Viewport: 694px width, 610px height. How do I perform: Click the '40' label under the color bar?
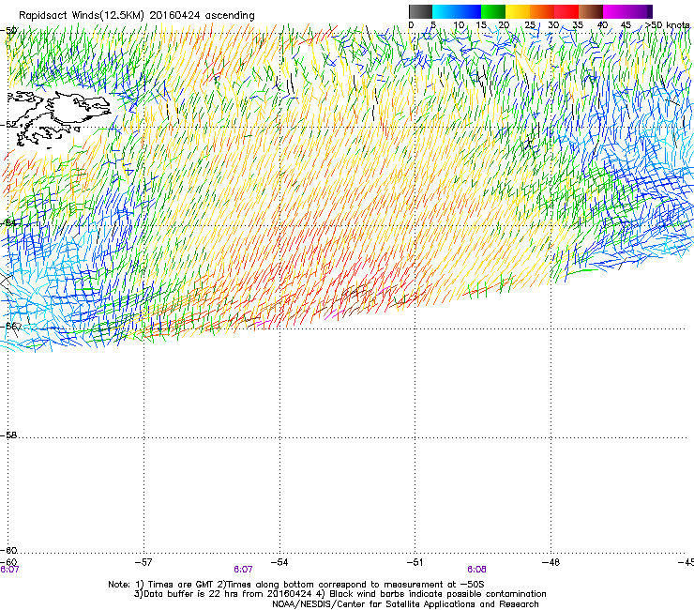pos(602,25)
